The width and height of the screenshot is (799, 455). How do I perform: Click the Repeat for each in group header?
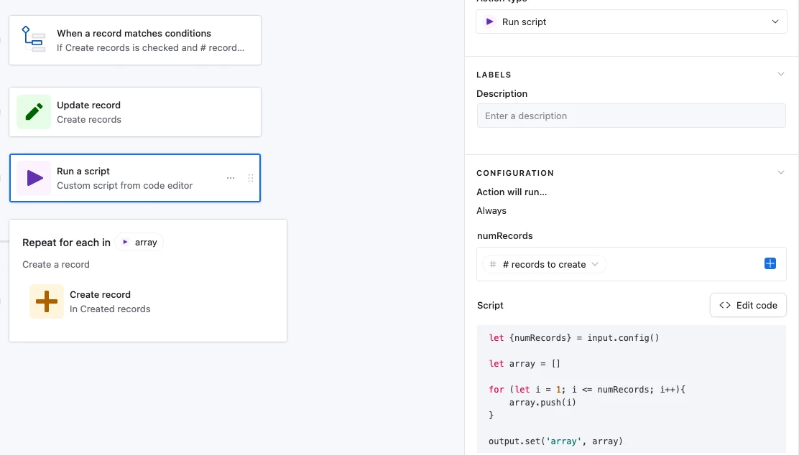coord(66,243)
